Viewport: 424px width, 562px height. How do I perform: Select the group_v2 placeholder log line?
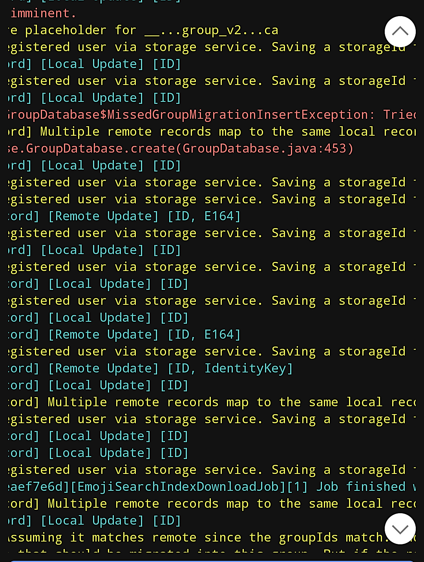141,30
